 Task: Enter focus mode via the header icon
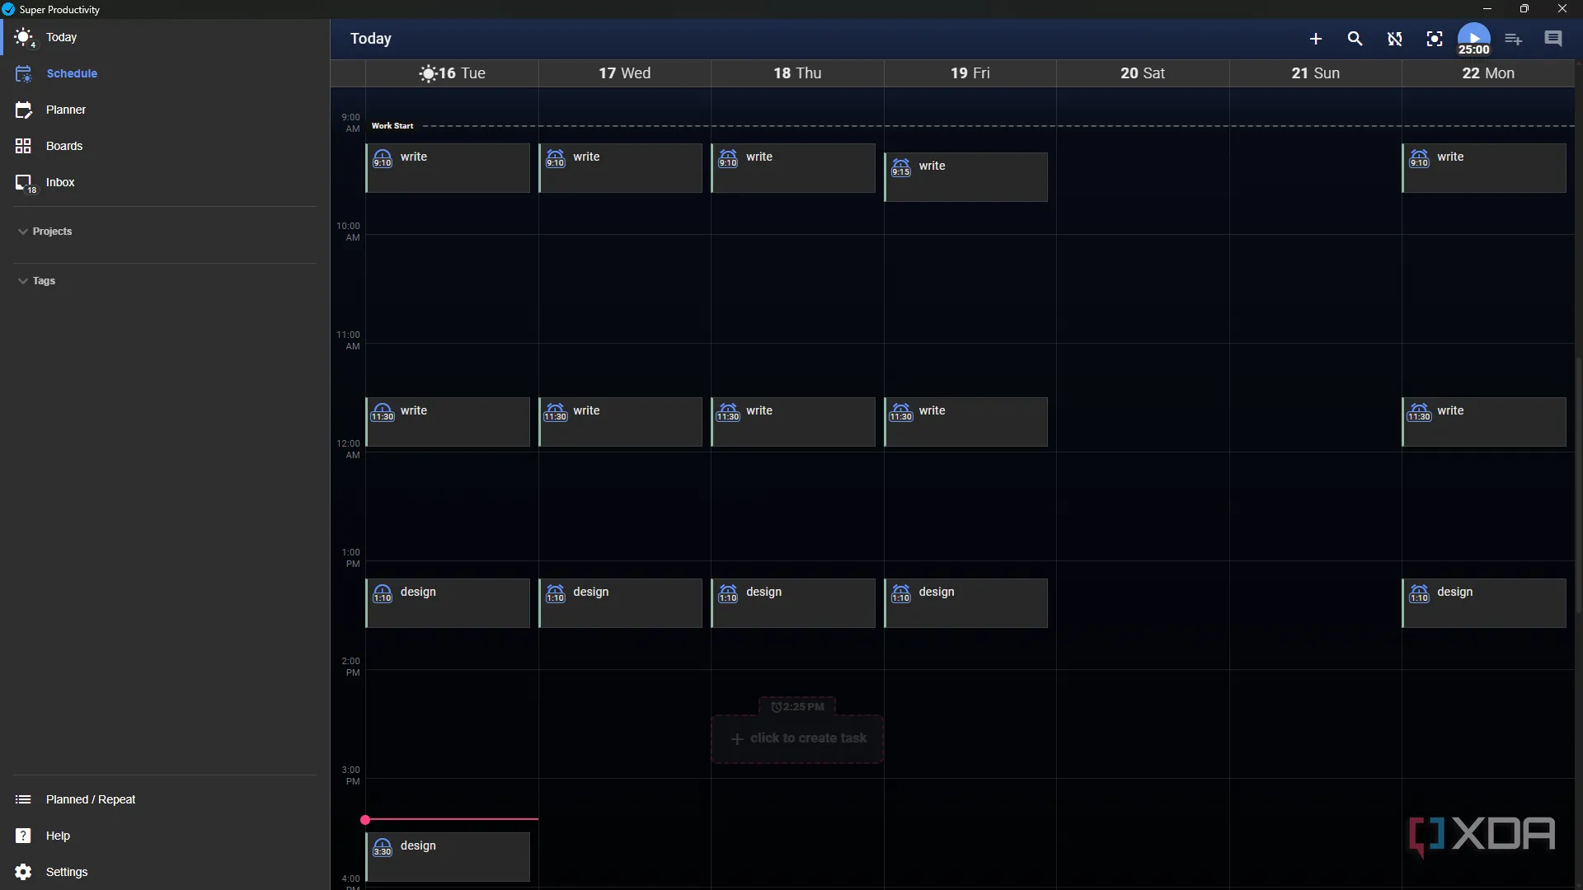tap(1434, 39)
